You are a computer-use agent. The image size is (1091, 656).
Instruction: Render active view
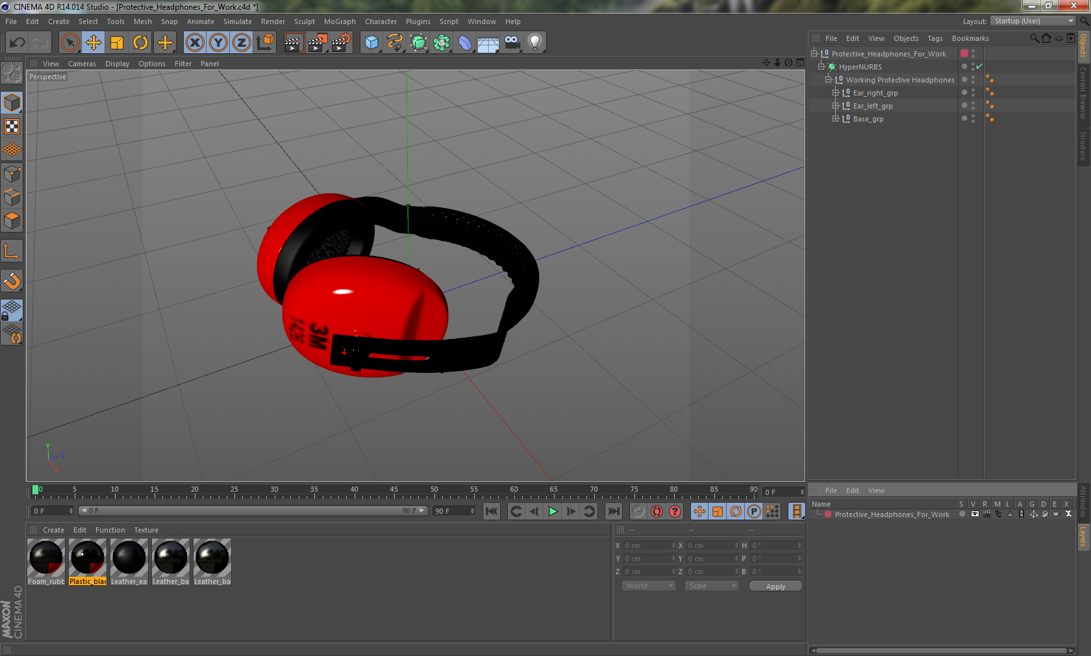[x=294, y=43]
